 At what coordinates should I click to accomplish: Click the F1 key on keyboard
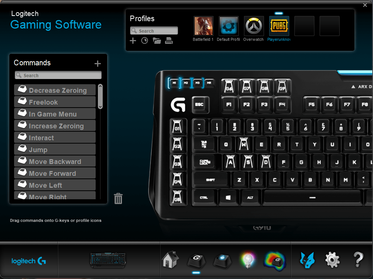coord(229,104)
